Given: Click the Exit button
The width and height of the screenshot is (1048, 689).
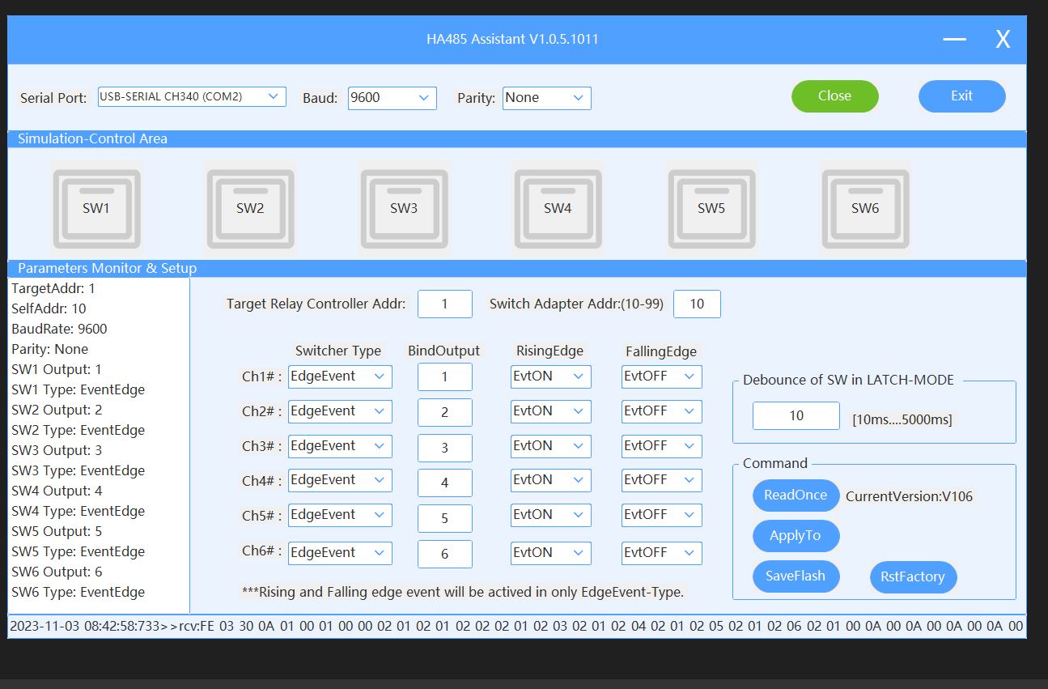Looking at the screenshot, I should tap(961, 96).
